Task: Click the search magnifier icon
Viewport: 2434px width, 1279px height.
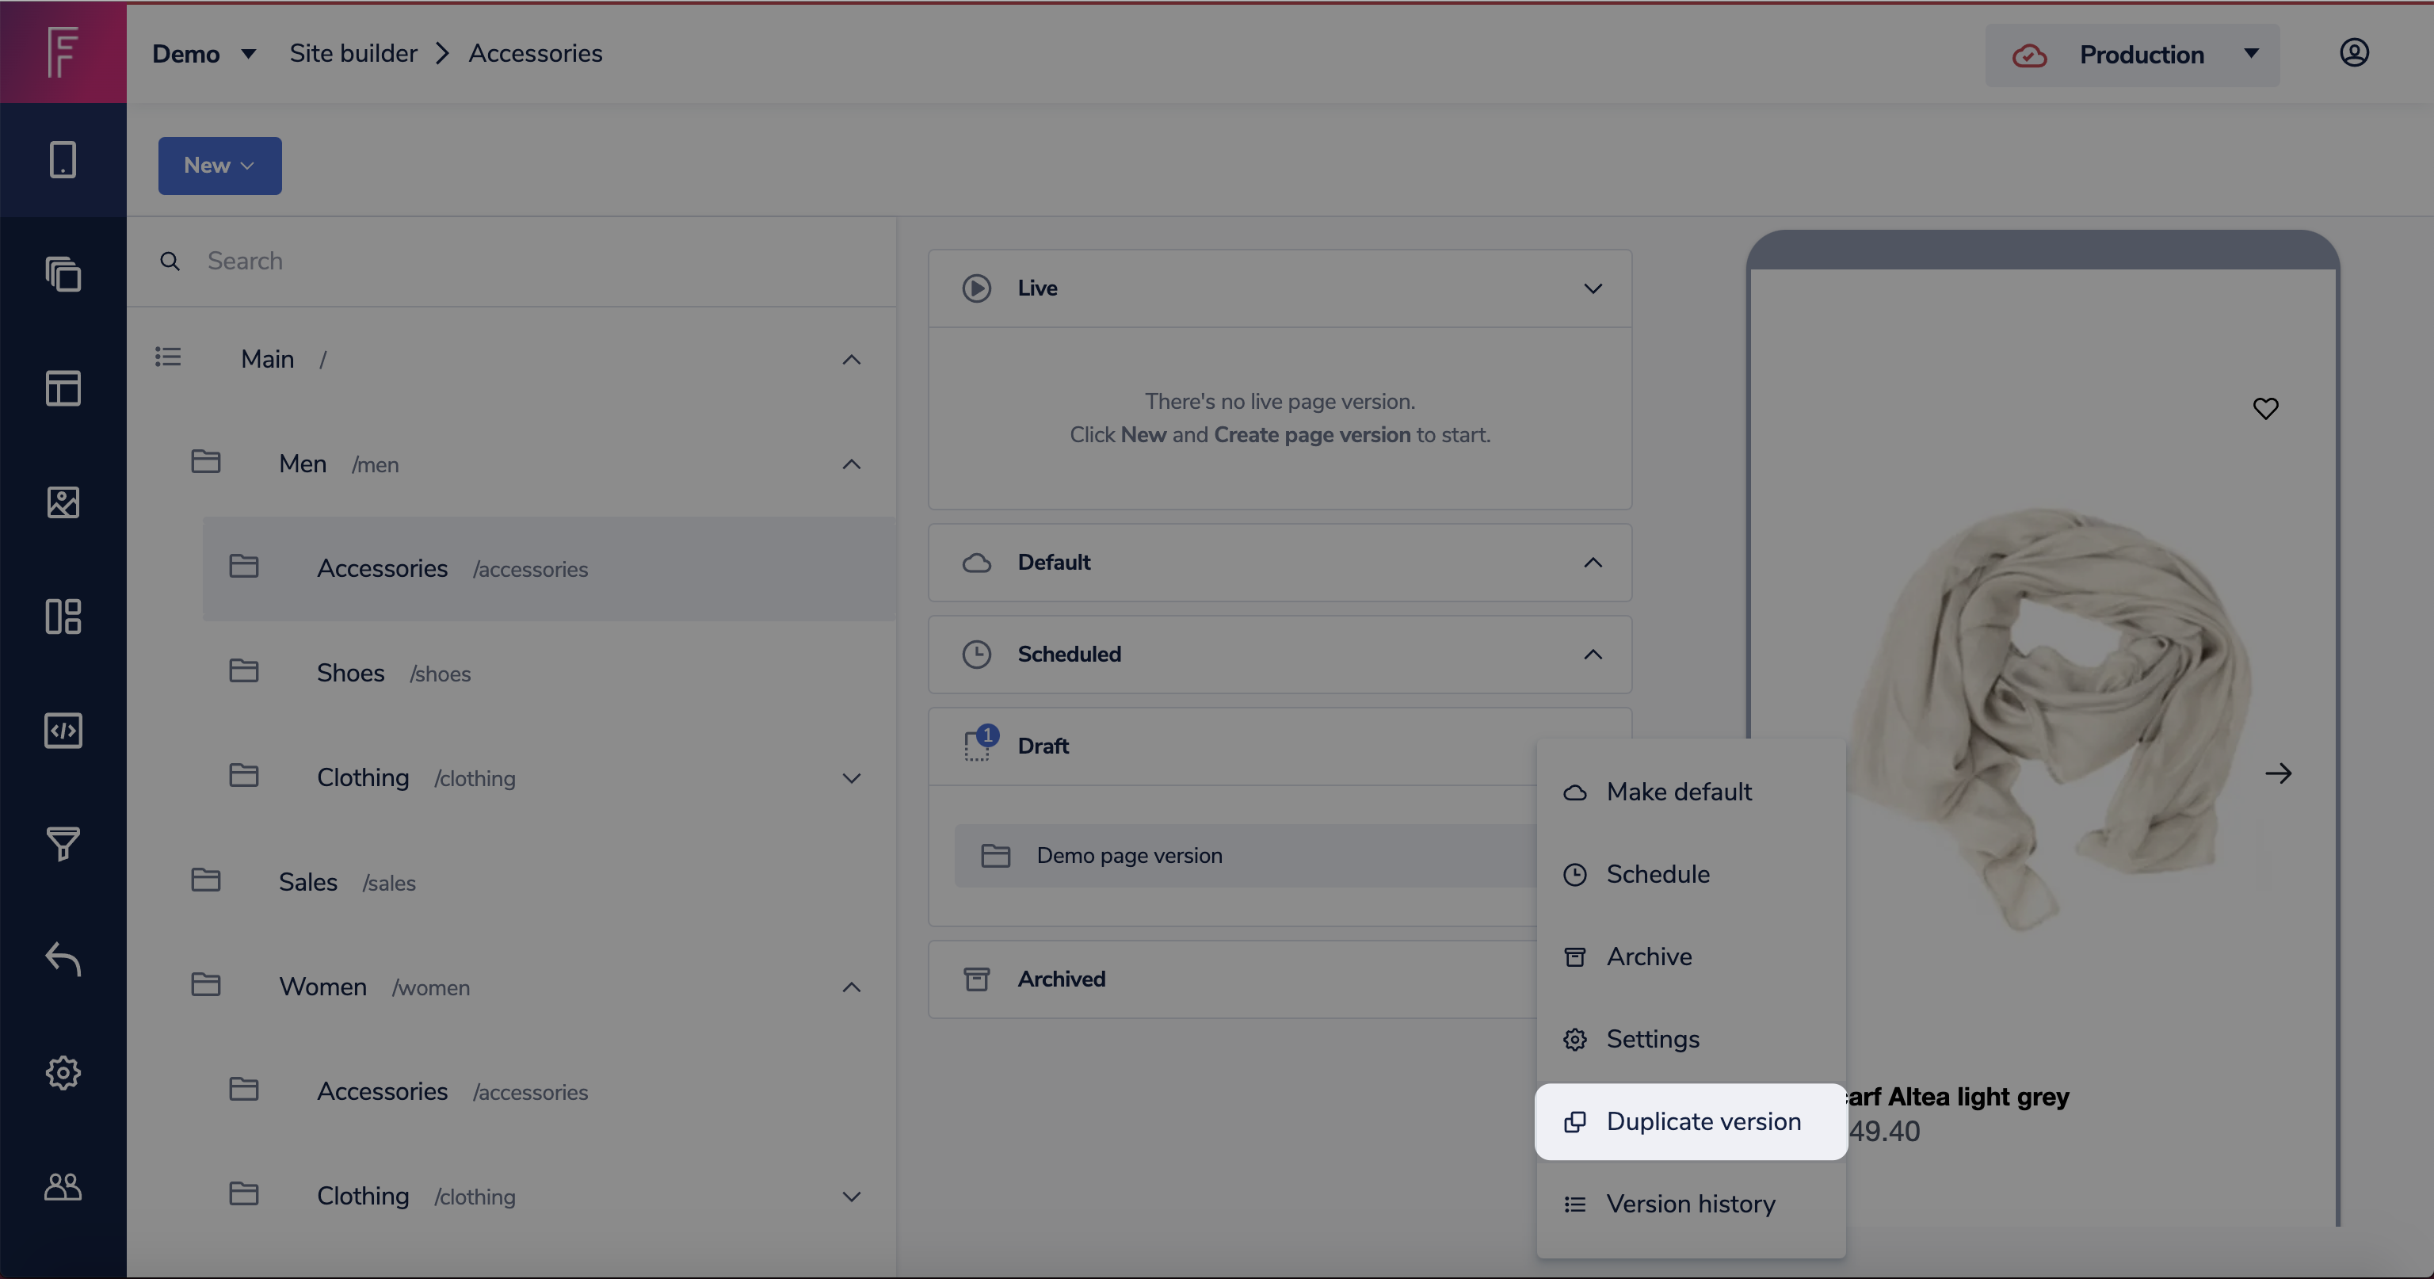Action: (x=170, y=261)
